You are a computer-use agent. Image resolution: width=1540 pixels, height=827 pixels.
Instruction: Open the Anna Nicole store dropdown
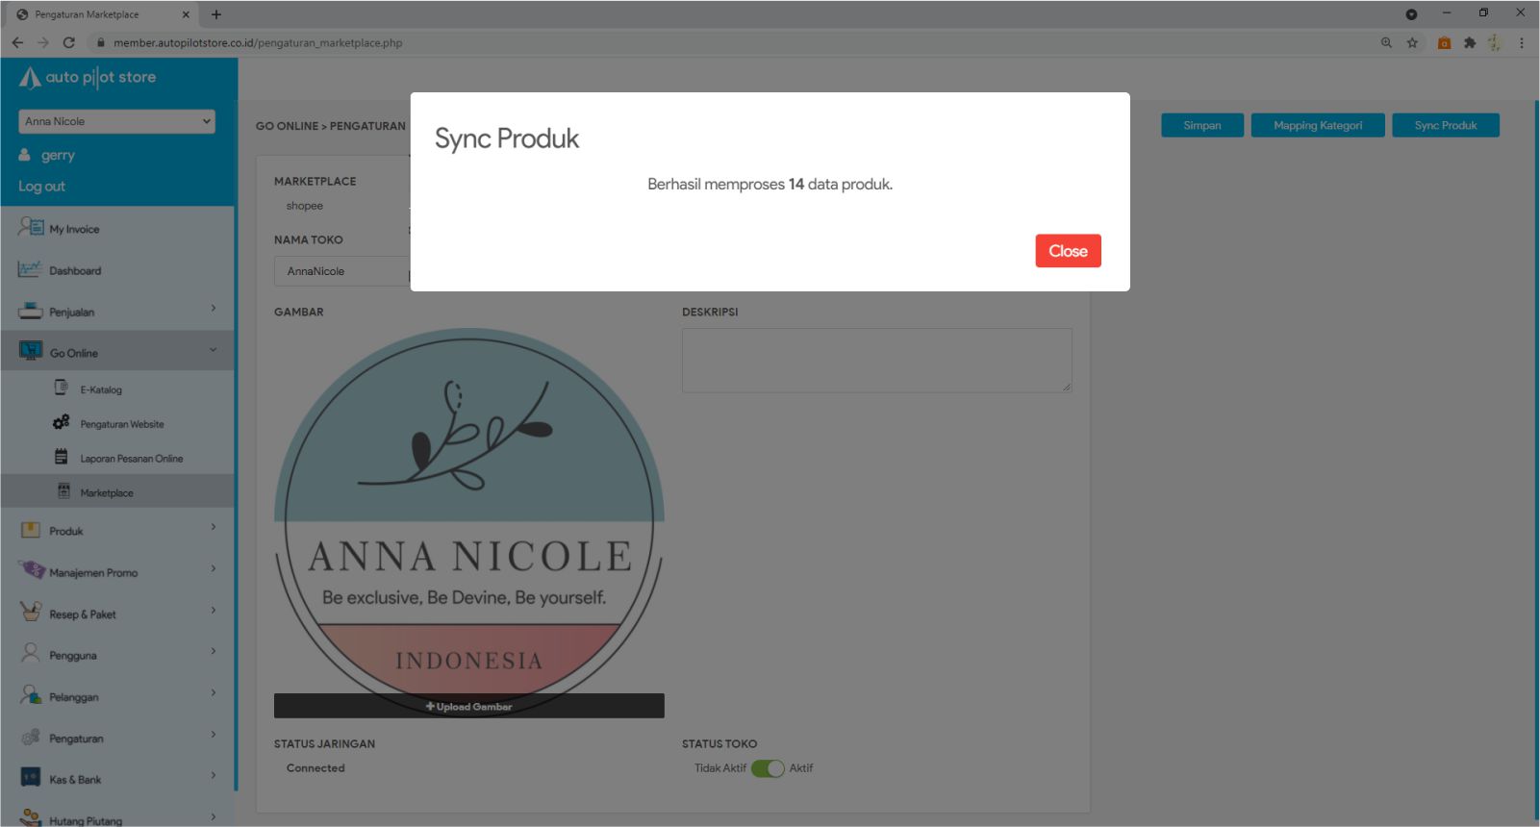tap(116, 121)
